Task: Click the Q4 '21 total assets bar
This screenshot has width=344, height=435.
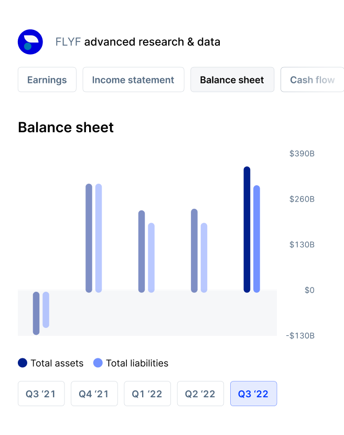Action: click(x=89, y=238)
